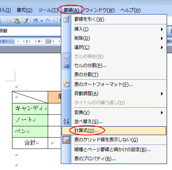Click the orange header cell of the table
Viewport: 172px width, 170px height.
(55, 97)
